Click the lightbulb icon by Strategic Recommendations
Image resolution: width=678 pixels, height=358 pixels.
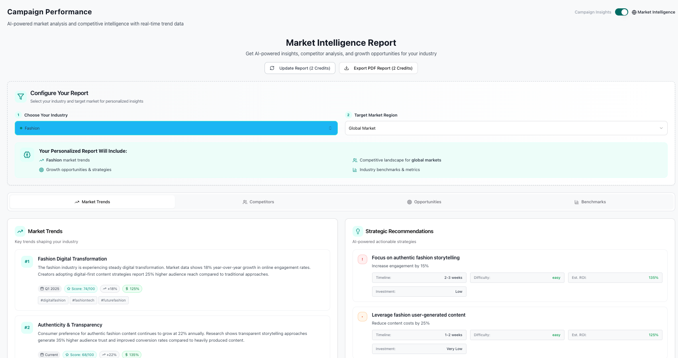(358, 231)
